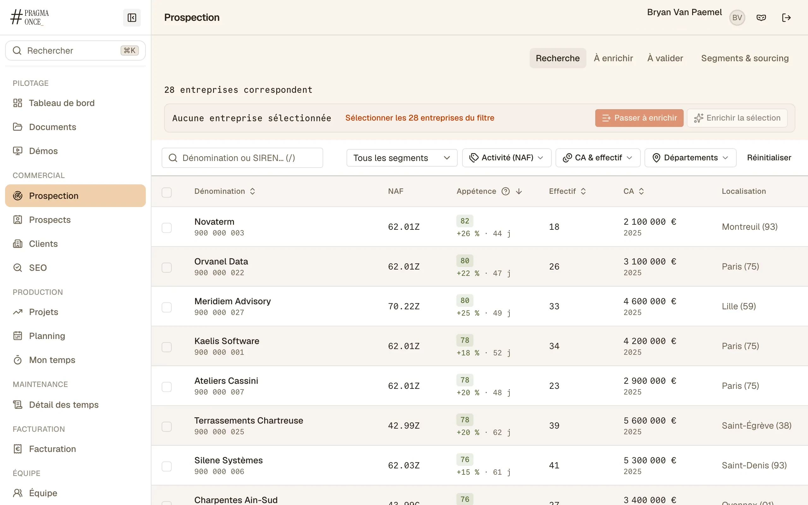The height and width of the screenshot is (505, 808).
Task: Click the Appétence help question icon
Action: [x=506, y=191]
